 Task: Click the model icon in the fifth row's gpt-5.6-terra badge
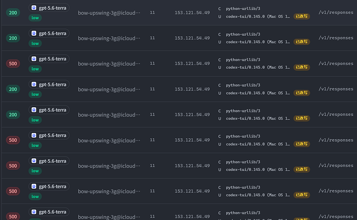pyautogui.click(x=34, y=110)
